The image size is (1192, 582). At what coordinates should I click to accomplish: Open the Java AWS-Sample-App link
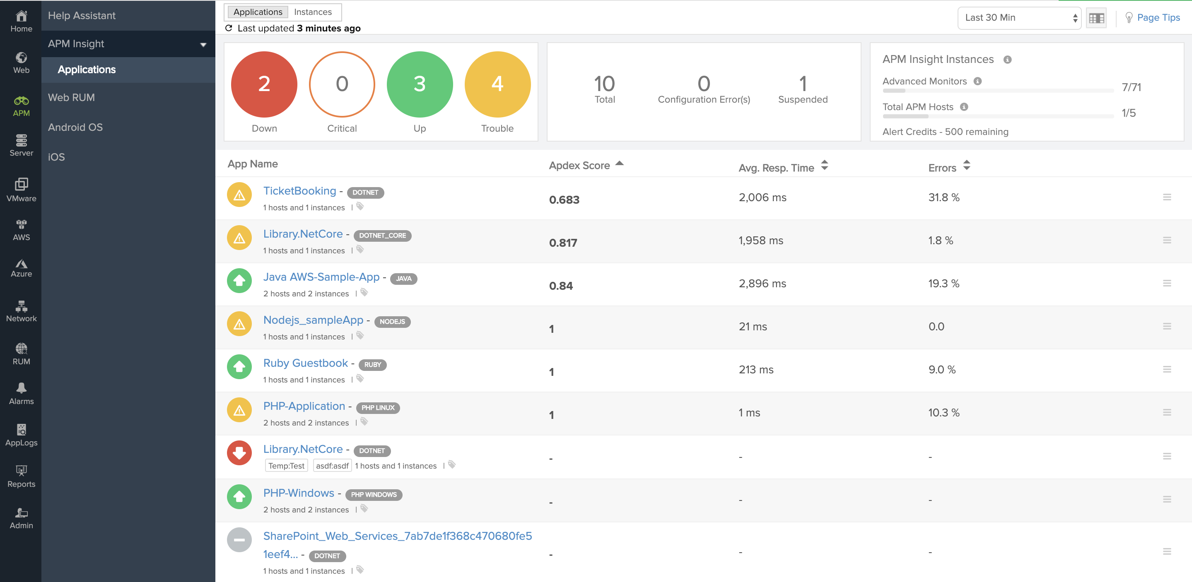[x=321, y=277]
